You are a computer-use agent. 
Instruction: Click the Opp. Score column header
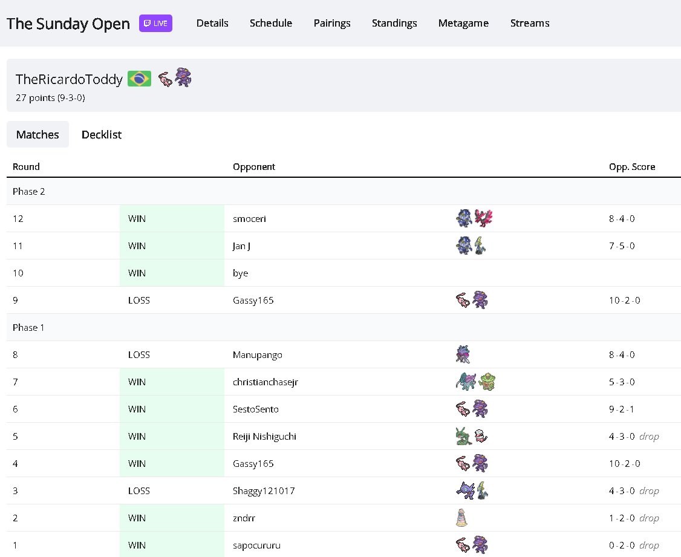(632, 167)
